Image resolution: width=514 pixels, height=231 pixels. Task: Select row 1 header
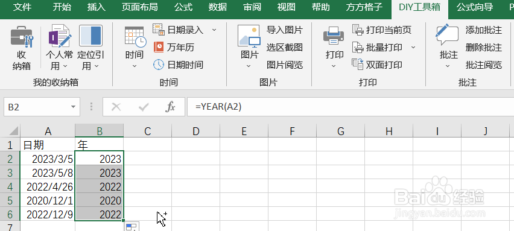[10, 145]
